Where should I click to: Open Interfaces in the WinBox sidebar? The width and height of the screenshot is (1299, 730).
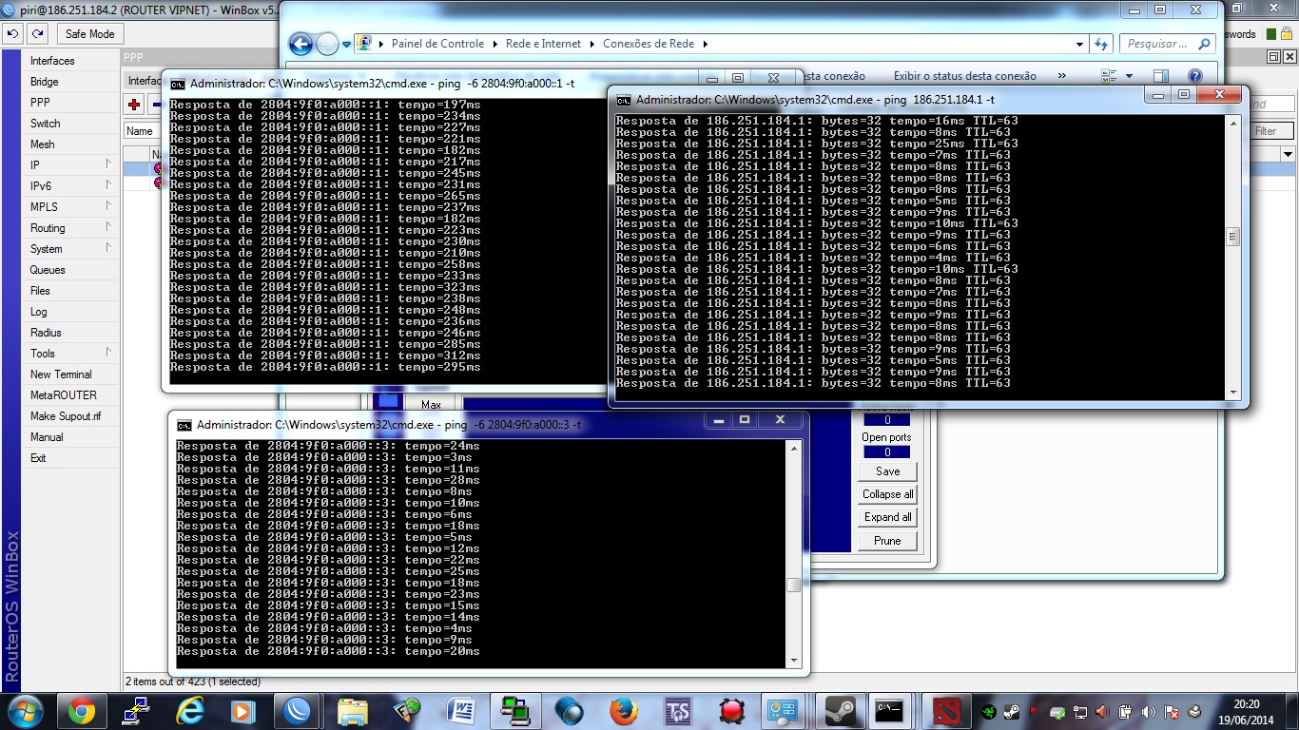click(x=52, y=61)
